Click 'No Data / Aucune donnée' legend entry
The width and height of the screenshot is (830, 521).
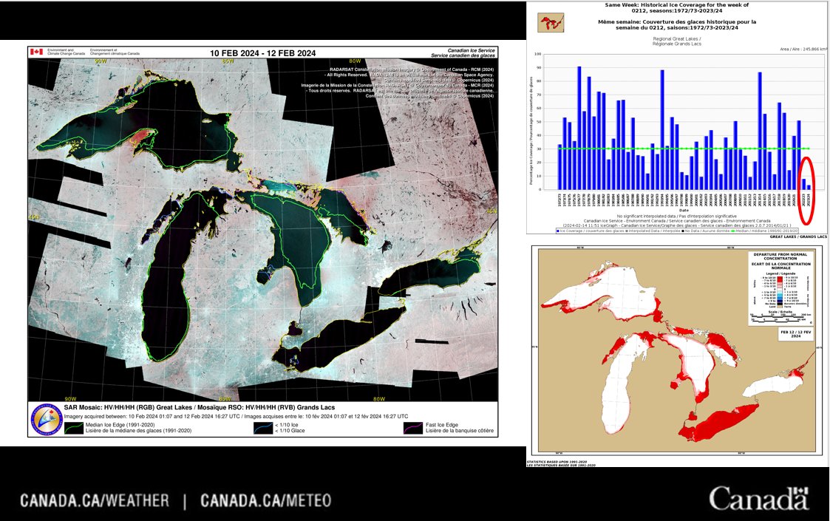point(706,231)
